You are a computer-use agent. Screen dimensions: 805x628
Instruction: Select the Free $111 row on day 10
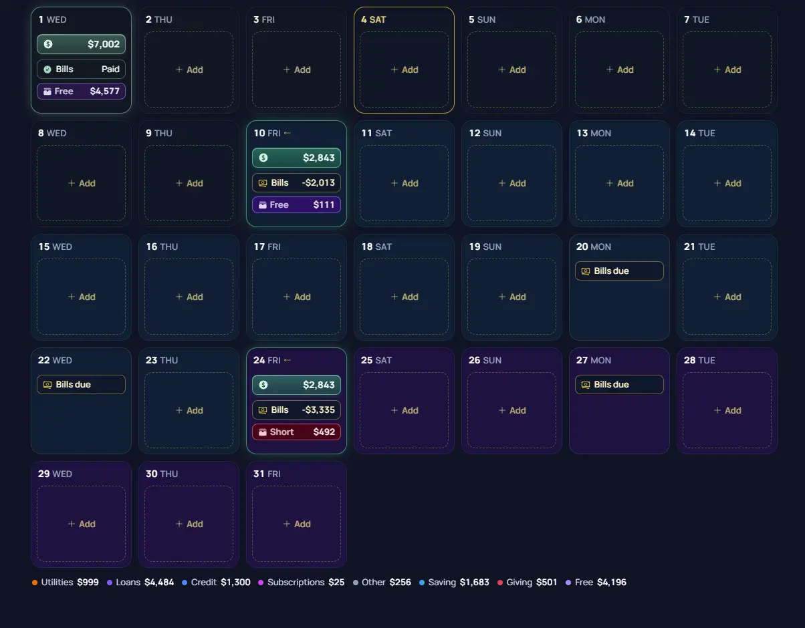(x=296, y=204)
